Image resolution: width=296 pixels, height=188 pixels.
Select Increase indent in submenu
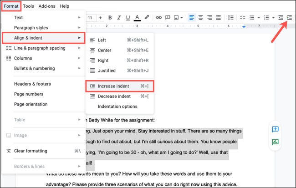(120, 86)
